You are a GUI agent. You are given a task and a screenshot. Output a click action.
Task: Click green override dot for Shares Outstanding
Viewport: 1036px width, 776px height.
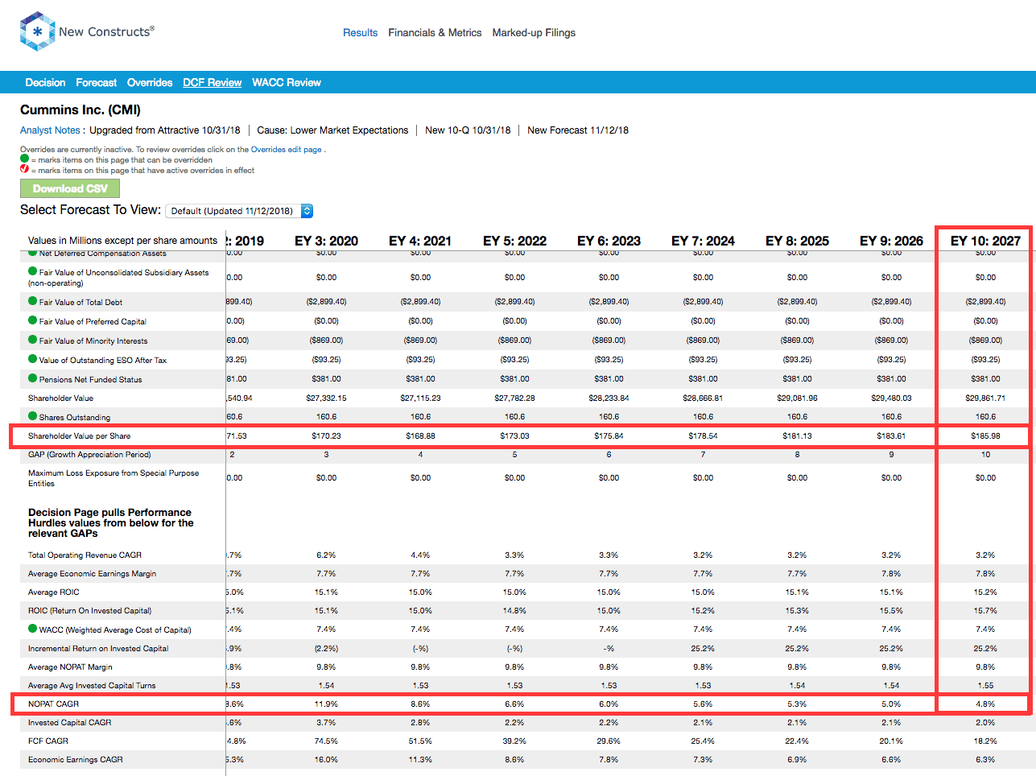tap(33, 416)
